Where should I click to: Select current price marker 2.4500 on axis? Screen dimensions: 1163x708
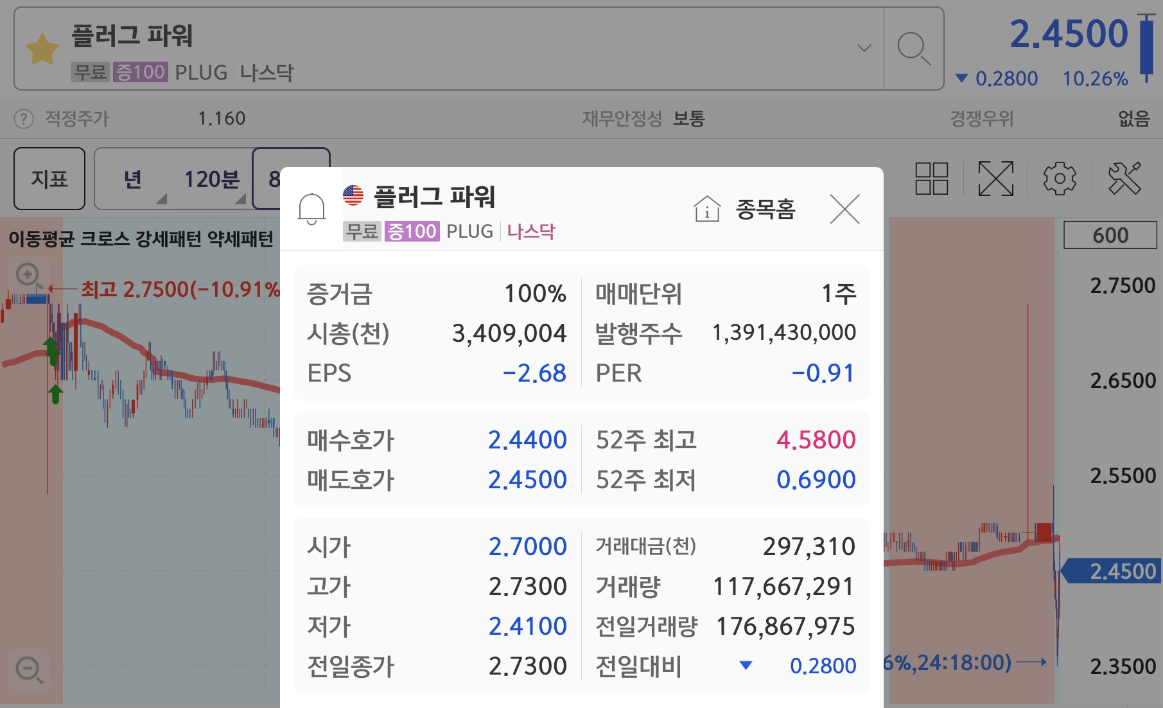click(x=1112, y=571)
